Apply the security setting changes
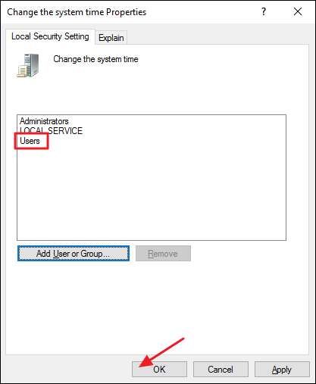The width and height of the screenshot is (316, 384). [x=282, y=370]
